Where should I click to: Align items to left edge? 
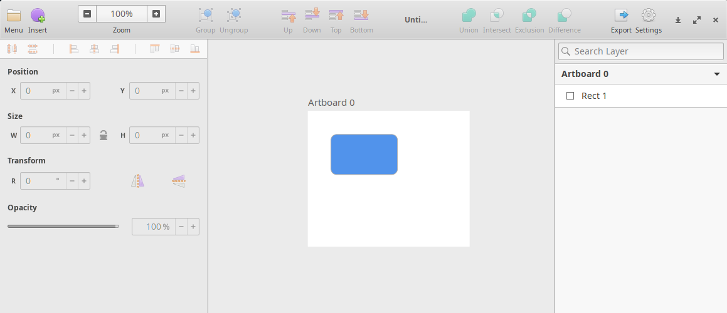pyautogui.click(x=73, y=49)
